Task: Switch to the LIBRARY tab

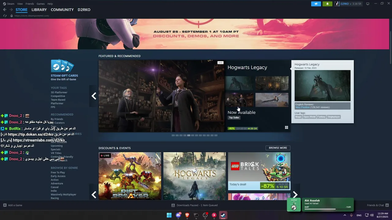Action: (39, 10)
